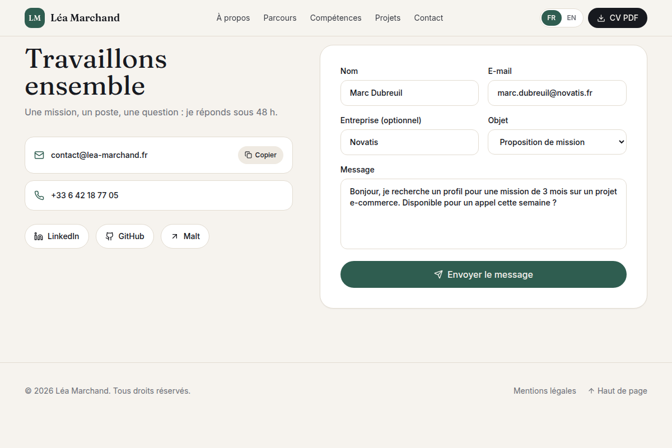Click the phone number +33 6 42 18 77 05
Image resolution: width=672 pixels, height=448 pixels.
(x=85, y=195)
